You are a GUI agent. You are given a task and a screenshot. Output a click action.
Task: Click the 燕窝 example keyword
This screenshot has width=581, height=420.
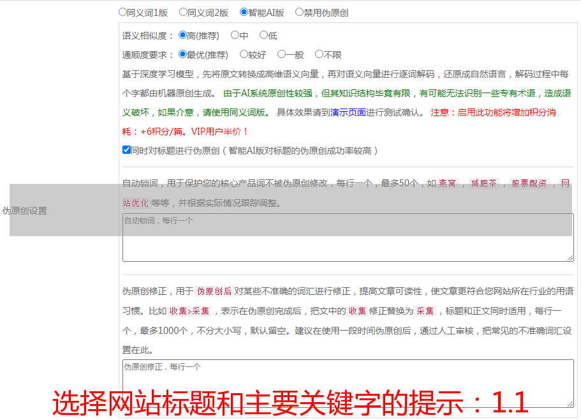click(x=447, y=183)
